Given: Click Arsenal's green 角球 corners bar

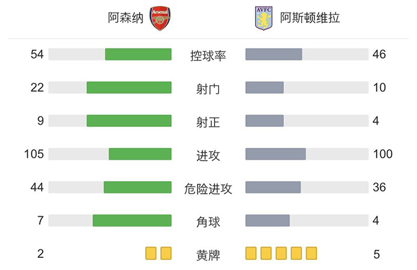Looking at the screenshot, I should pos(132,220).
